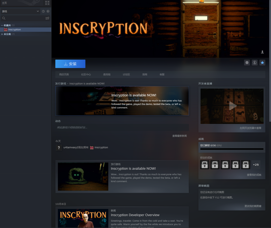Select Inscryption in the library list

coord(14,30)
